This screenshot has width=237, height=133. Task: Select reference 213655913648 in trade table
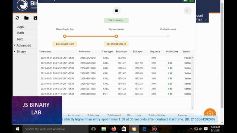[x=88, y=68]
